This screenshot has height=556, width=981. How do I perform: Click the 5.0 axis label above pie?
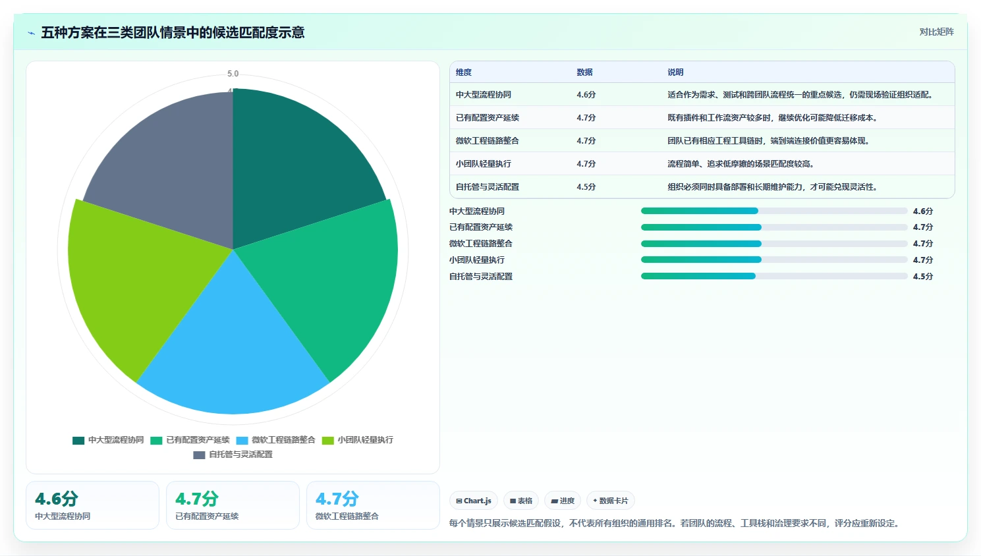click(233, 74)
